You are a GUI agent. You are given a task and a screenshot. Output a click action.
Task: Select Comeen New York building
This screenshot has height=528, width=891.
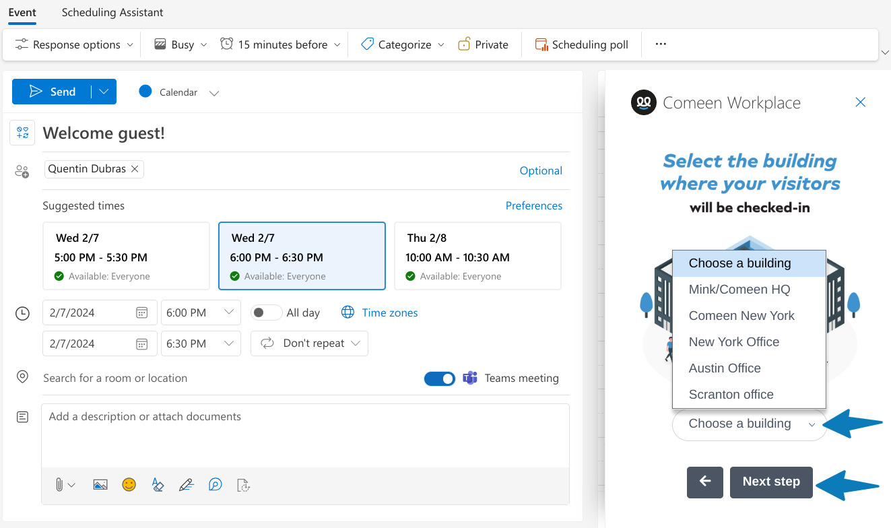[x=750, y=316]
